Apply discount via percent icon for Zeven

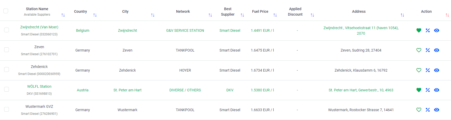427,50
